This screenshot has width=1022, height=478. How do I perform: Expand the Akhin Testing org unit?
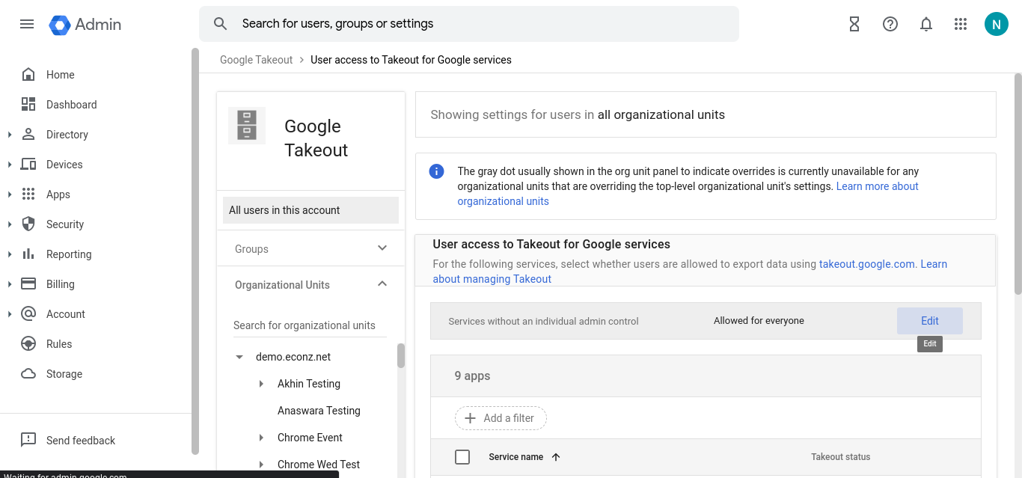point(261,384)
